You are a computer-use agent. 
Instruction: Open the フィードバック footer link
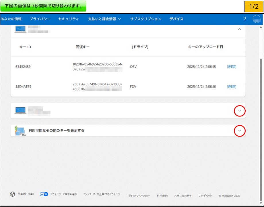click(x=205, y=196)
